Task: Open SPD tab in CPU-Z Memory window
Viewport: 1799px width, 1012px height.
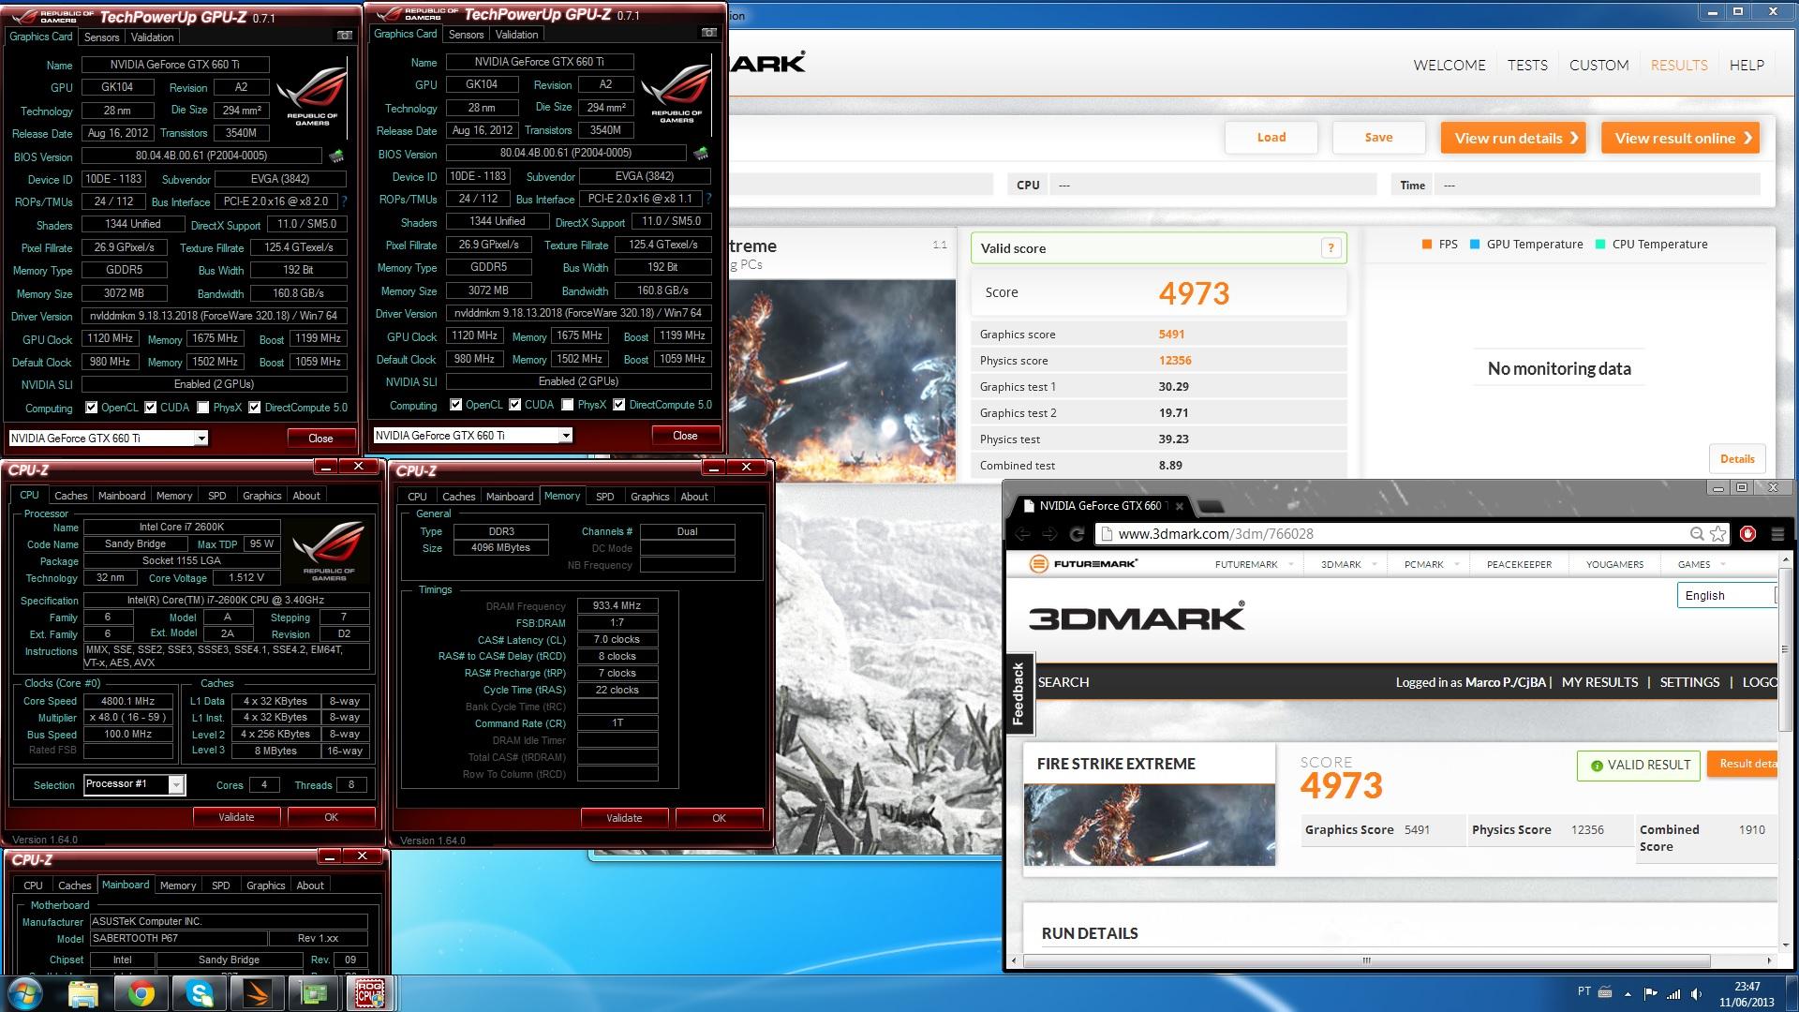Action: click(x=605, y=497)
